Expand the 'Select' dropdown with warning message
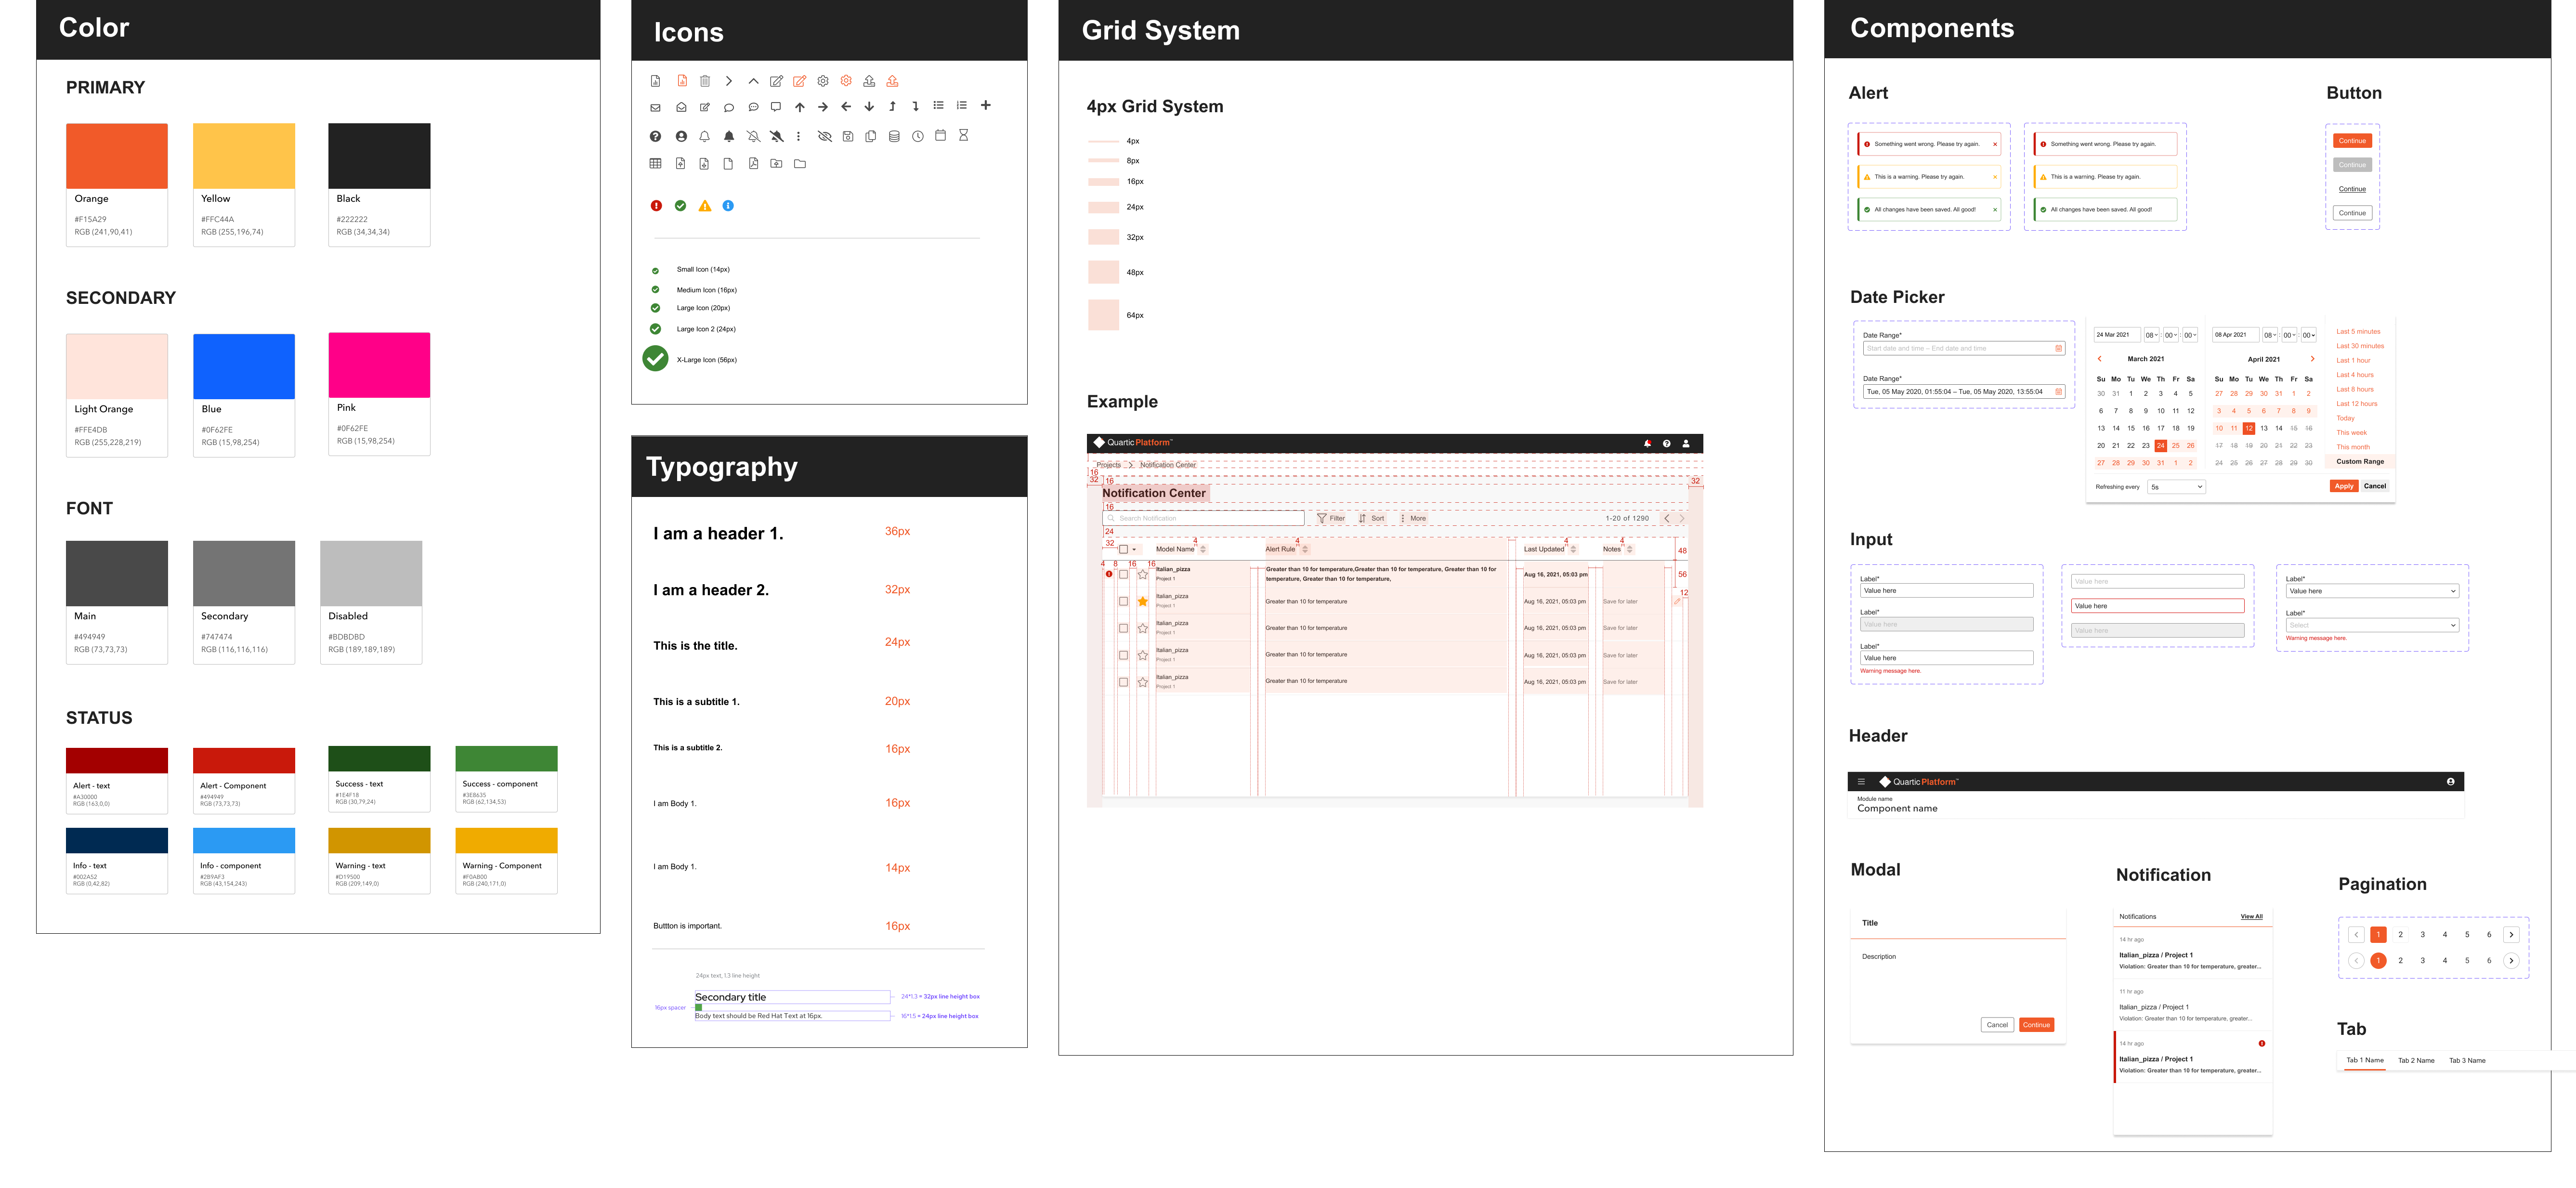The width and height of the screenshot is (2576, 1188). 2372,625
